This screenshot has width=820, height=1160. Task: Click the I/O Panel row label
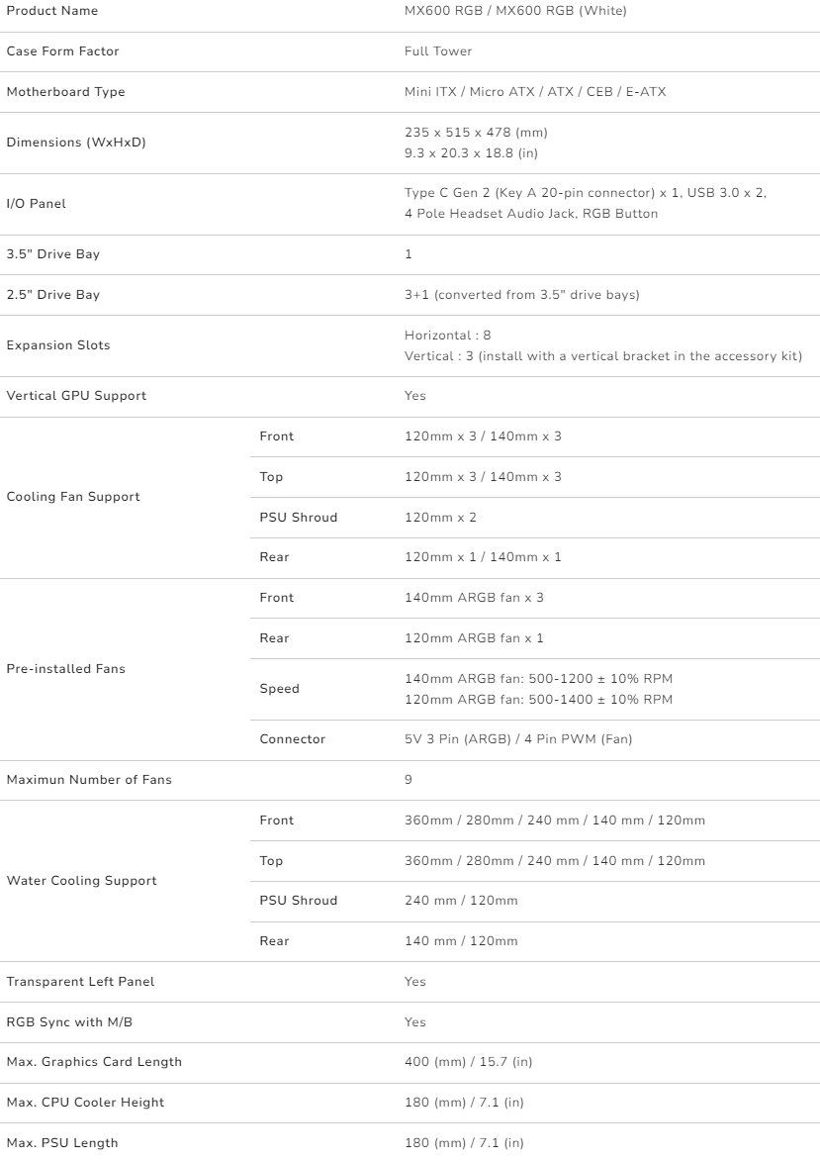[37, 204]
